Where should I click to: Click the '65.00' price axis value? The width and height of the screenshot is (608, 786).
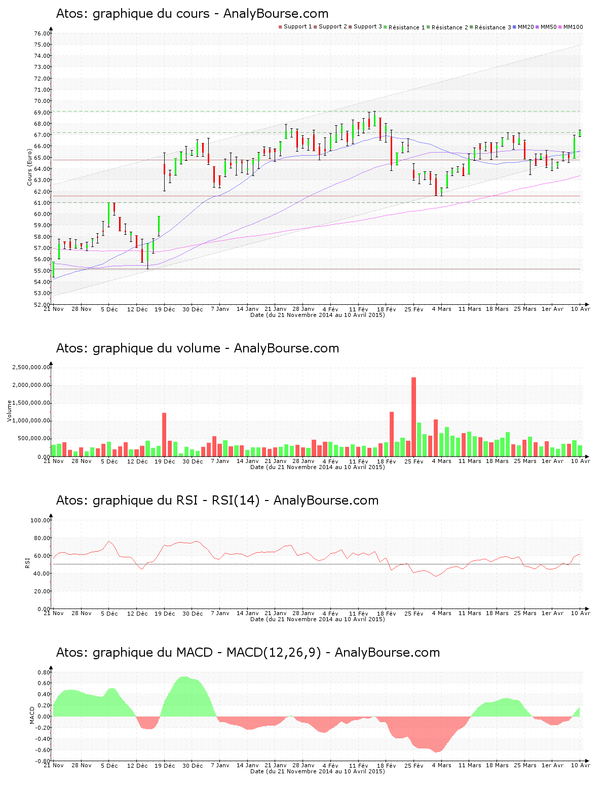tap(42, 158)
